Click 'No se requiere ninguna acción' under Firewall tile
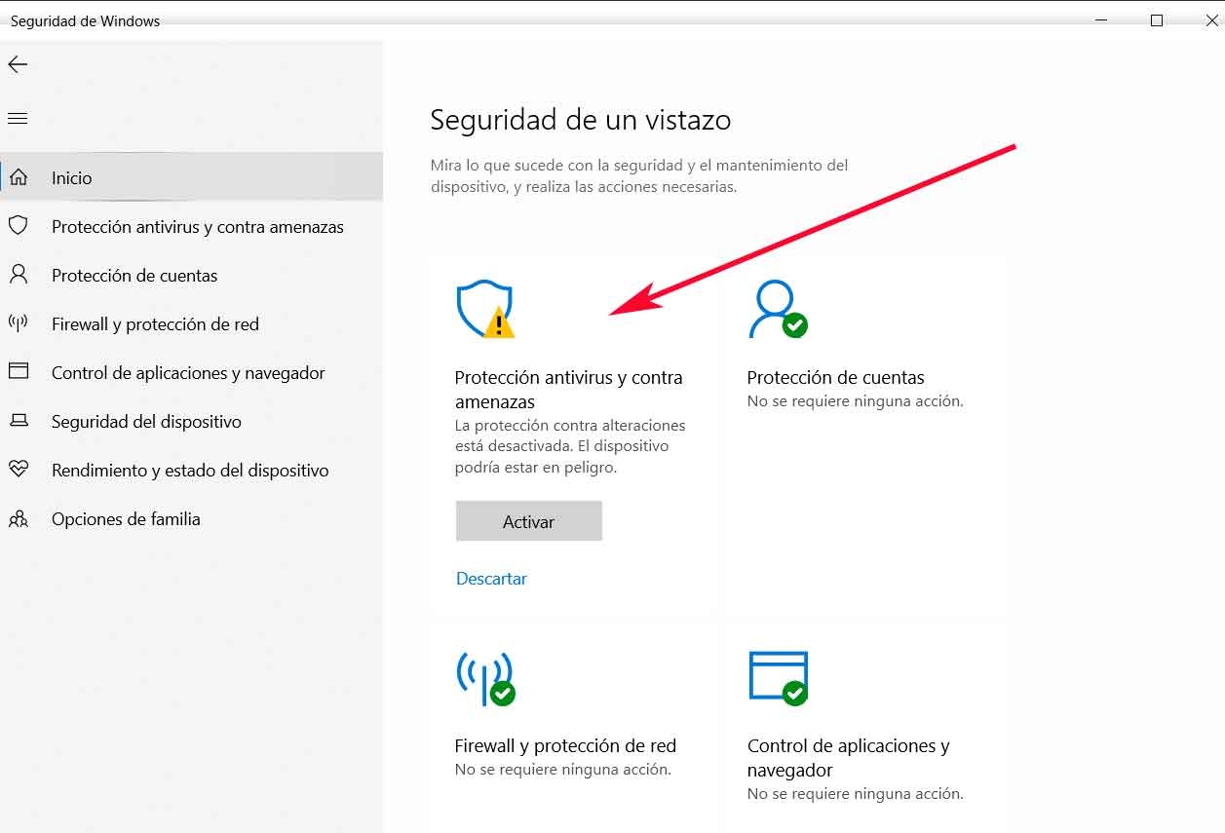This screenshot has height=833, width=1225. pyautogui.click(x=562, y=769)
